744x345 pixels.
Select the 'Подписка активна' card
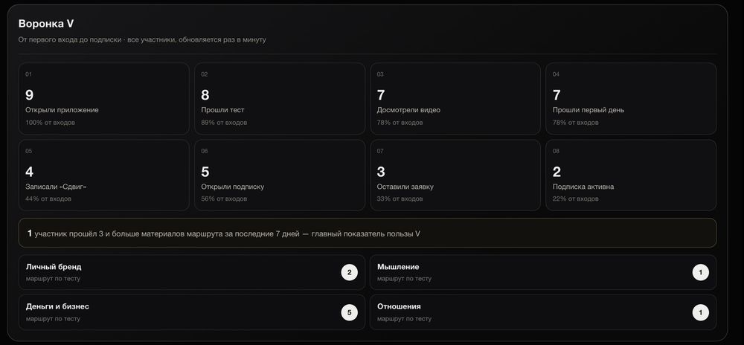tap(631, 175)
